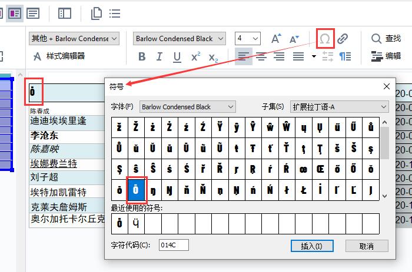Open the style editor

(58, 56)
